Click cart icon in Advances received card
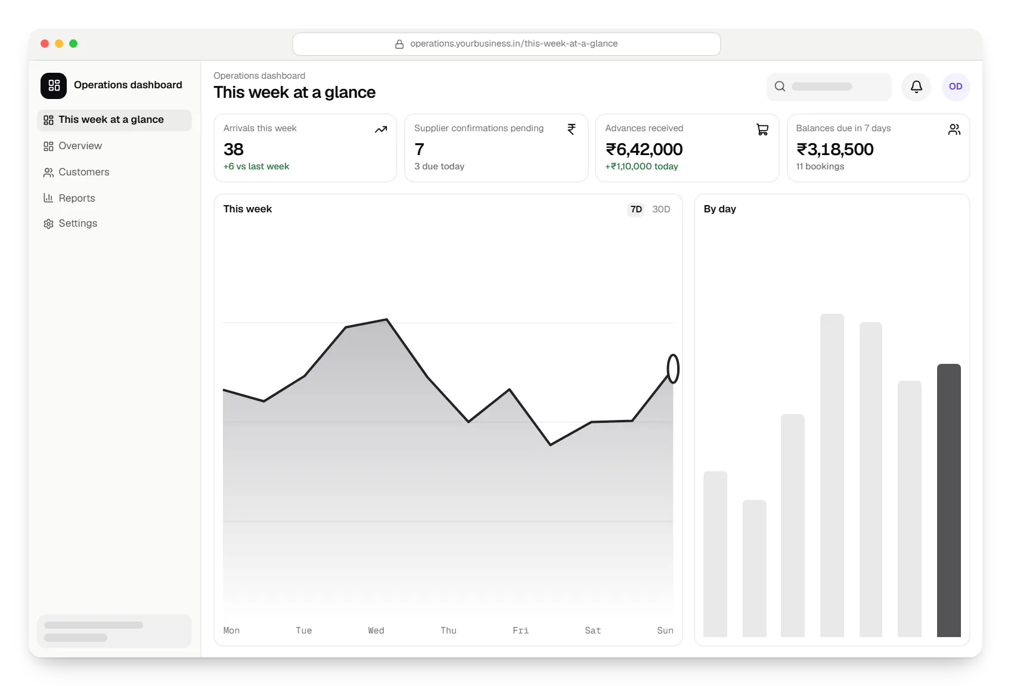This screenshot has height=686, width=1011. (x=762, y=129)
